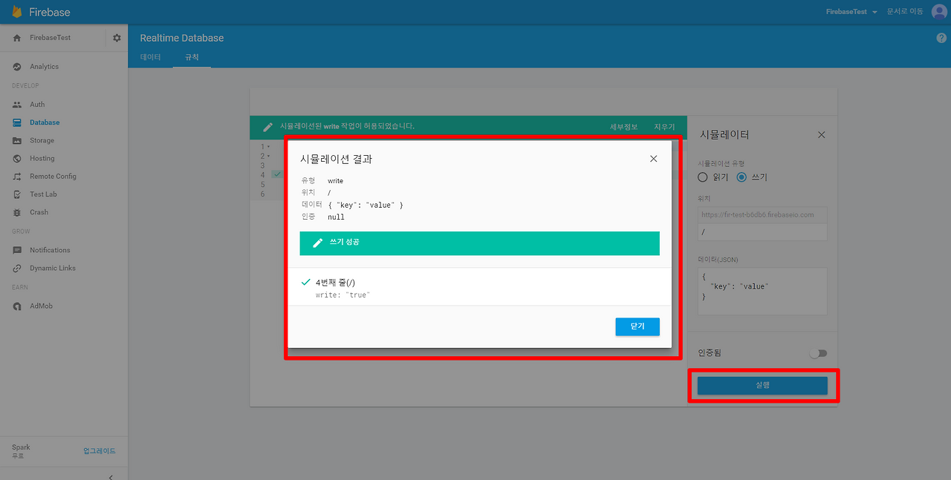
Task: Open AdMob from the sidebar
Action: tap(41, 306)
